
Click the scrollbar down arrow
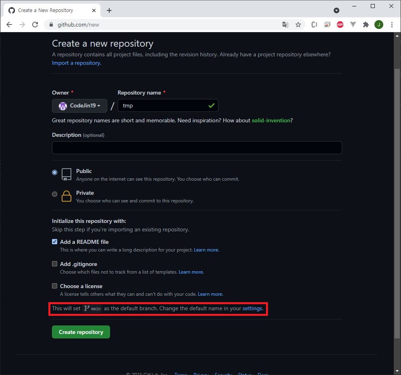point(397,371)
